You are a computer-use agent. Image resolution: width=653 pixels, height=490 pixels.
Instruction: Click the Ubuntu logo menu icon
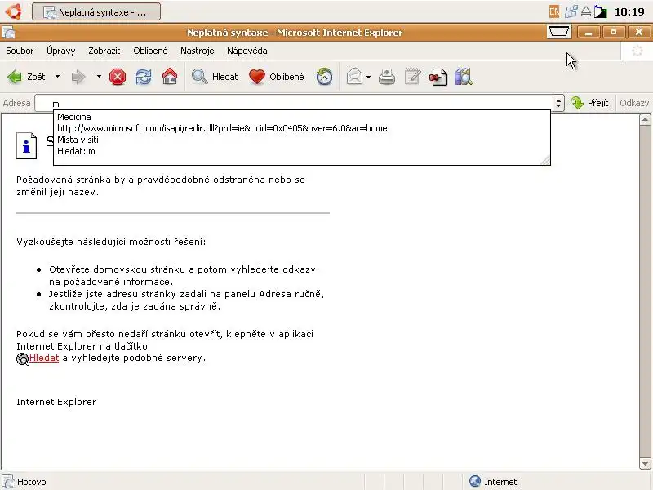(14, 11)
